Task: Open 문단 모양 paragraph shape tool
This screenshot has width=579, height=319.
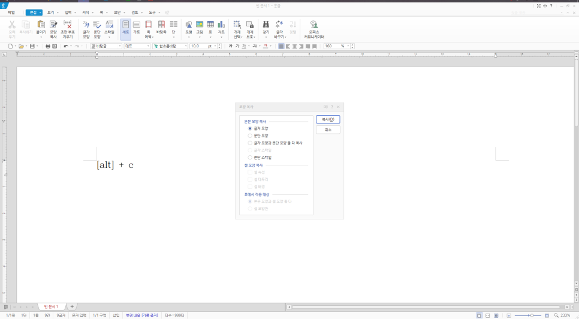Action: [x=96, y=29]
